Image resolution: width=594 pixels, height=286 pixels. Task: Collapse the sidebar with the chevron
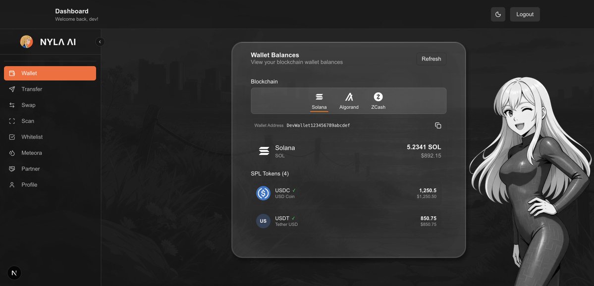(100, 42)
